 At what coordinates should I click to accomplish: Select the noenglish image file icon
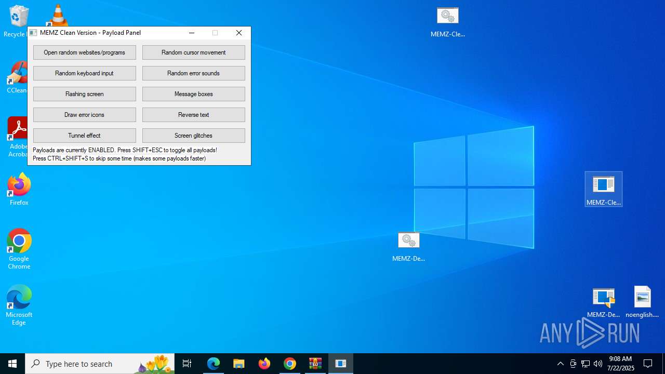tap(642, 302)
